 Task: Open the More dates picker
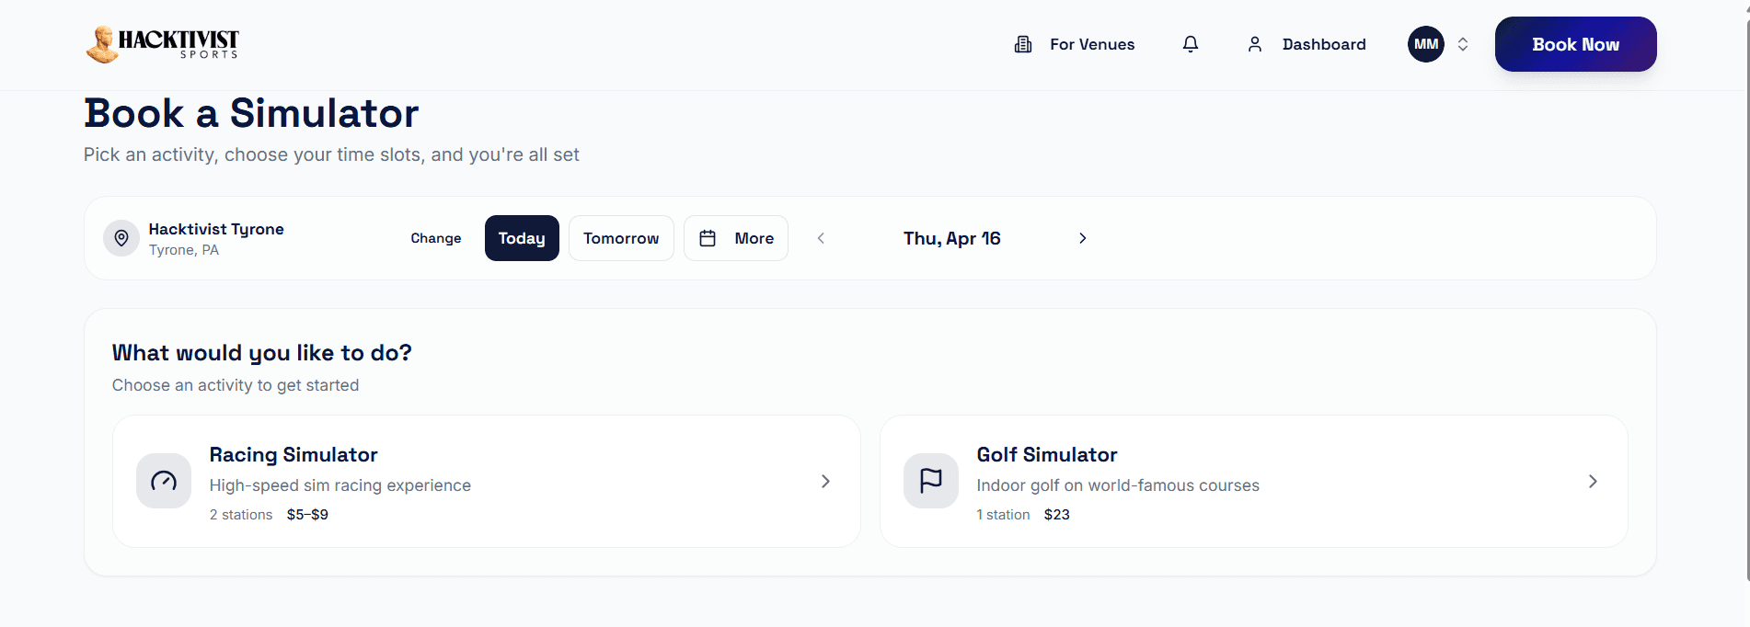tap(736, 238)
